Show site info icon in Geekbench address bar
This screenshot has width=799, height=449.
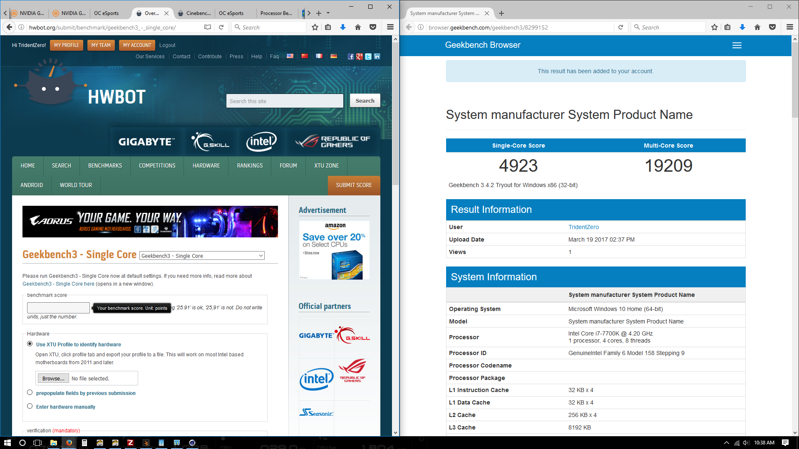tap(421, 27)
